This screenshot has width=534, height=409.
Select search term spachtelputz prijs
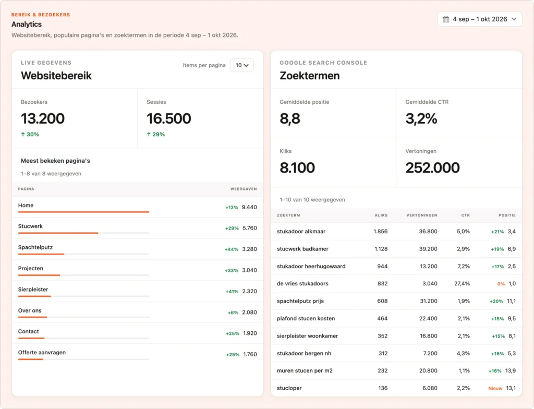coord(300,301)
